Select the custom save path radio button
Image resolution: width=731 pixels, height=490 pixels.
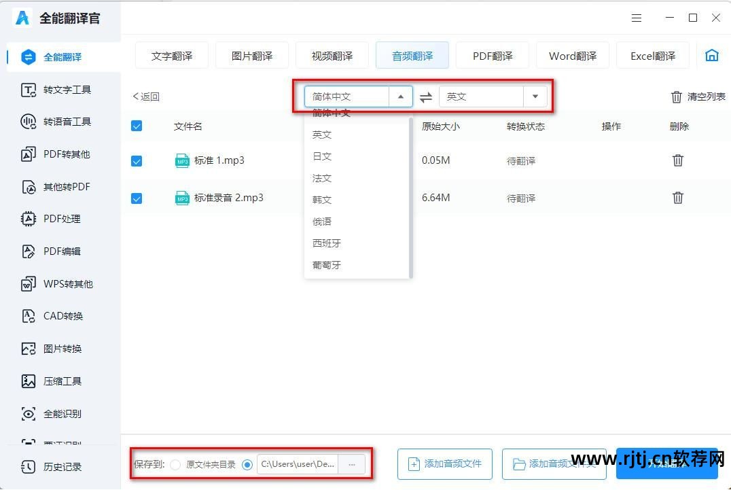(x=247, y=465)
